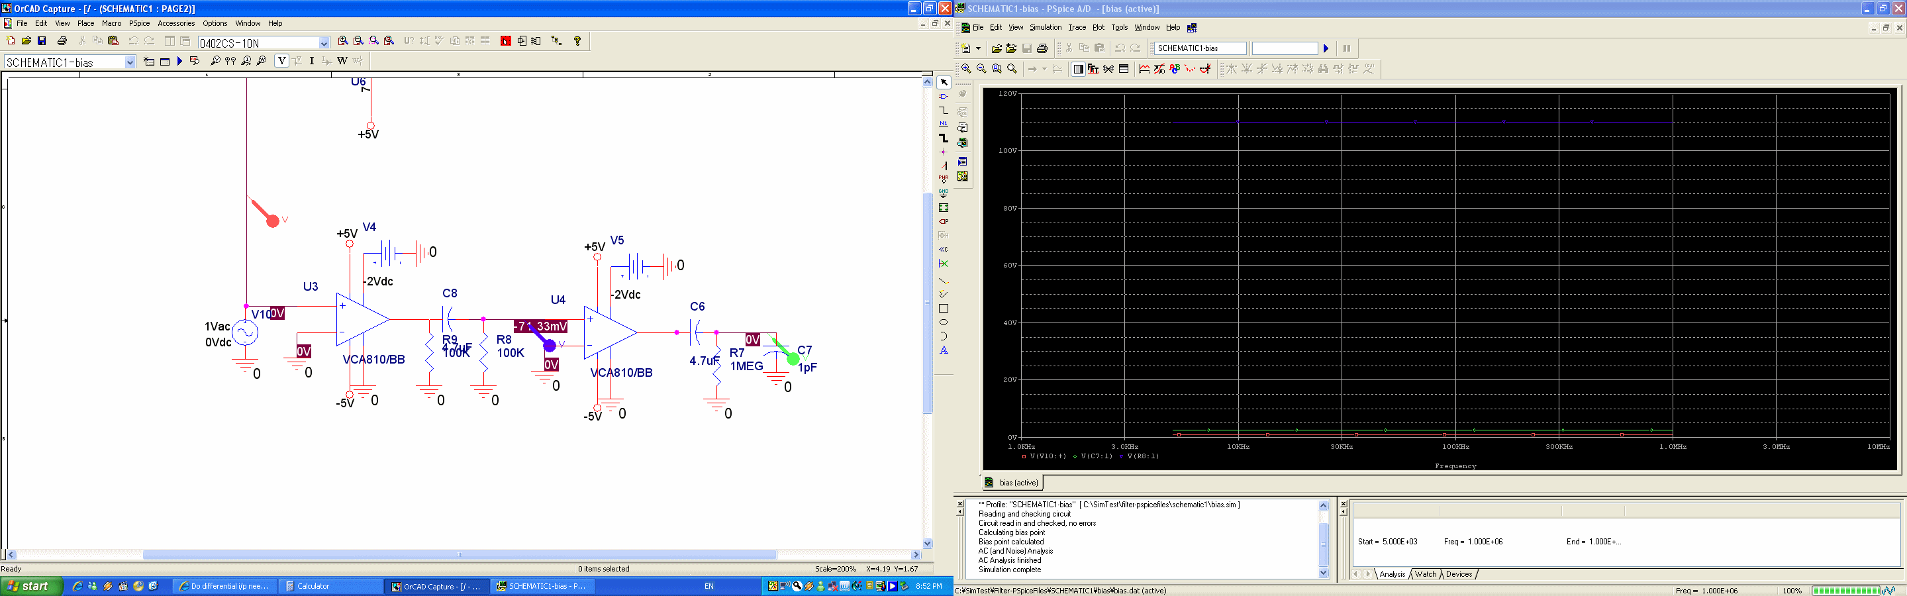This screenshot has width=1907, height=596.
Task: Click schematic vertical scrollbar thumb
Action: tap(927, 303)
